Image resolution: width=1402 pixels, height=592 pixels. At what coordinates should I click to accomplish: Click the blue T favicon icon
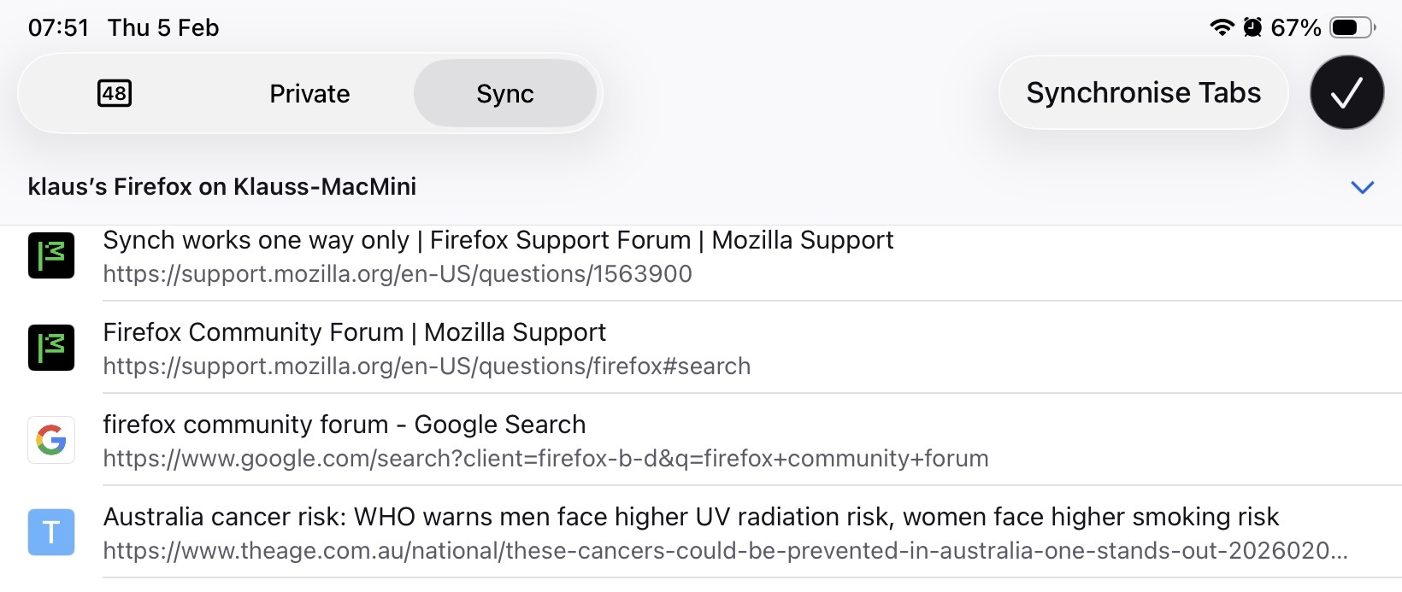51,532
